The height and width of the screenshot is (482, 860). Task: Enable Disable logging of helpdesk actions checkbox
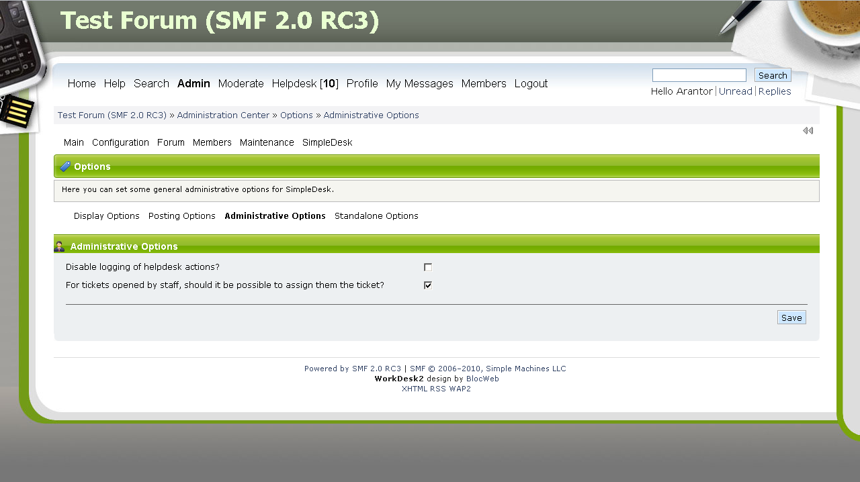[x=428, y=267]
